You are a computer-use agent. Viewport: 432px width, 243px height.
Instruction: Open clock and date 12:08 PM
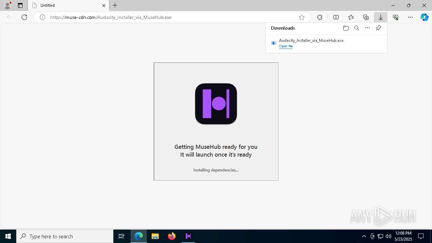tap(403, 236)
